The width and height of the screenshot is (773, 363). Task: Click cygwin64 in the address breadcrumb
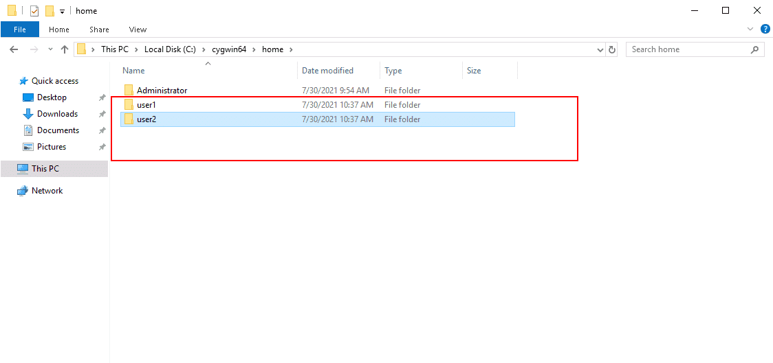[x=229, y=49]
